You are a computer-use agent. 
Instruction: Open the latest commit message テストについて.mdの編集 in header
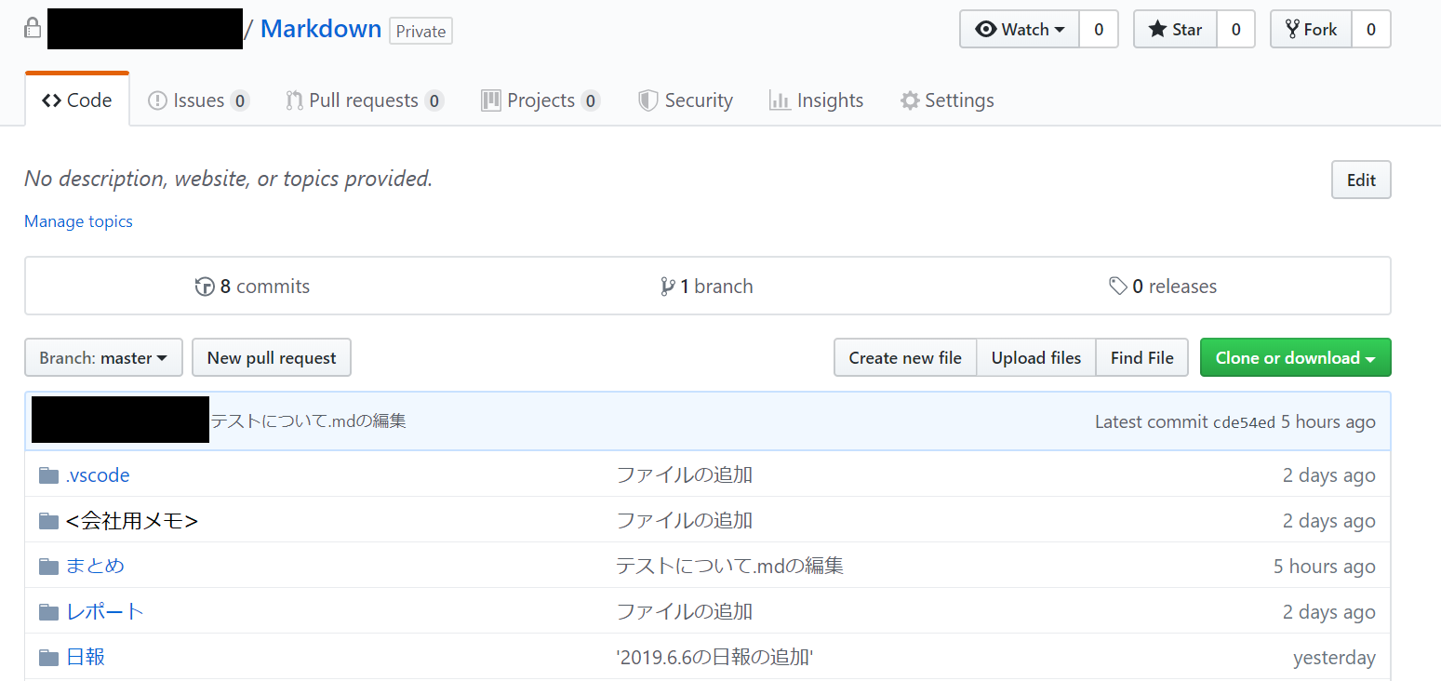309,421
